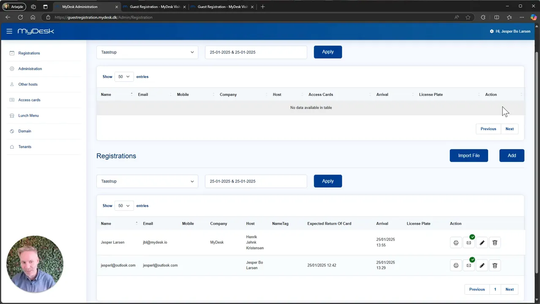Click the Add registration button
This screenshot has height=304, width=540.
(512, 155)
